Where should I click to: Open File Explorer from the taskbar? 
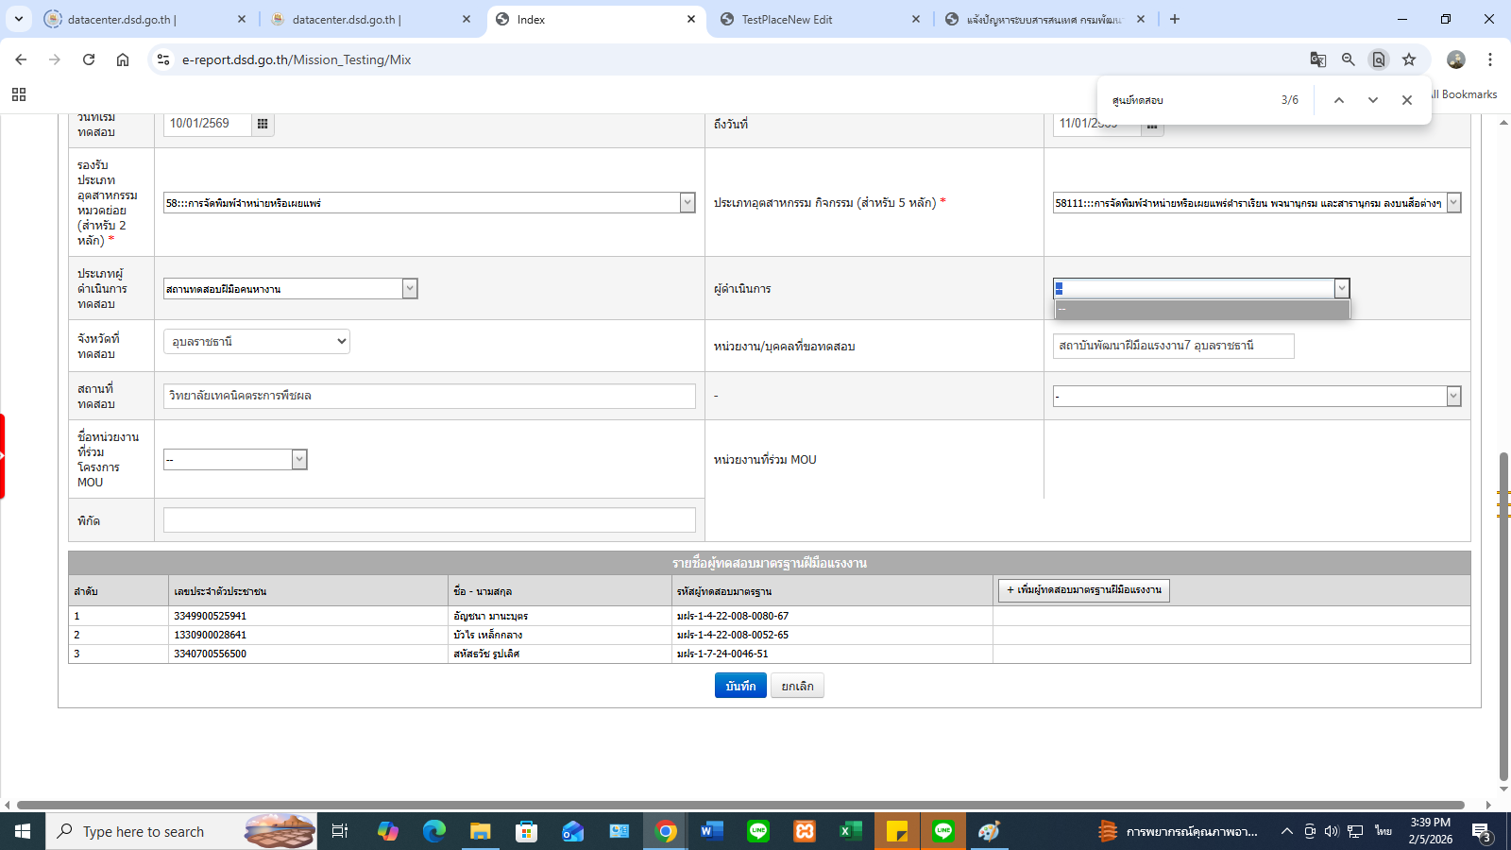(481, 831)
